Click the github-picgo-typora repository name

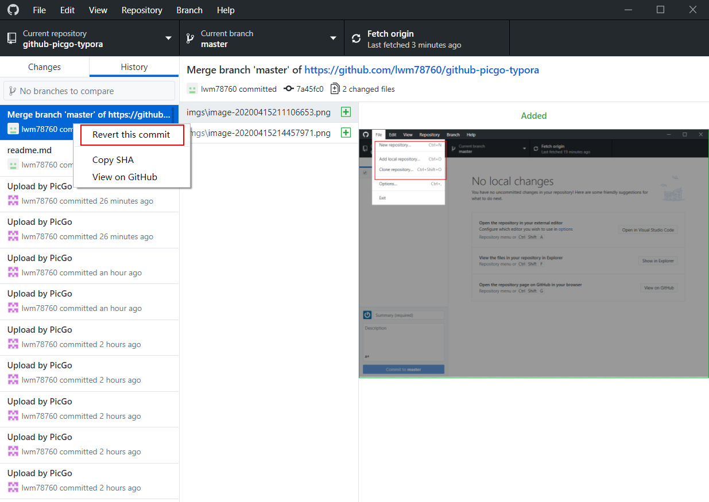pyautogui.click(x=63, y=44)
